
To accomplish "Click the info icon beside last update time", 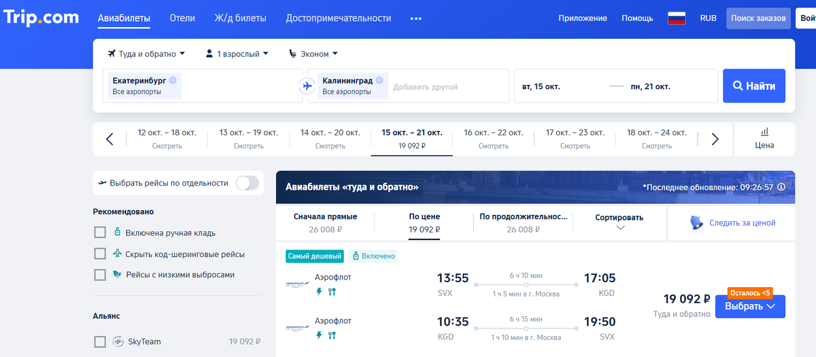I will pos(781,187).
